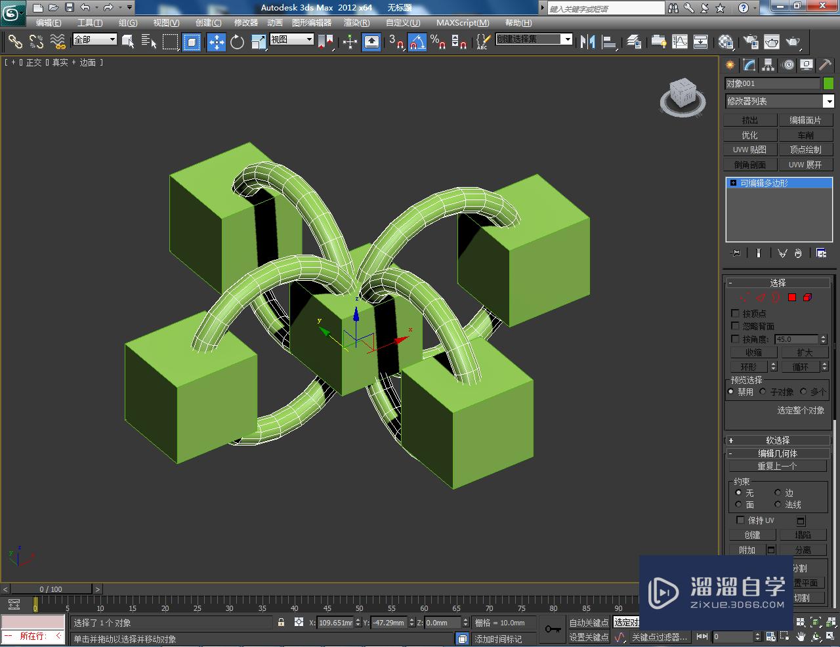The width and height of the screenshot is (840, 647).
Task: Switch to Vertex sub-object selection level
Action: click(x=744, y=297)
